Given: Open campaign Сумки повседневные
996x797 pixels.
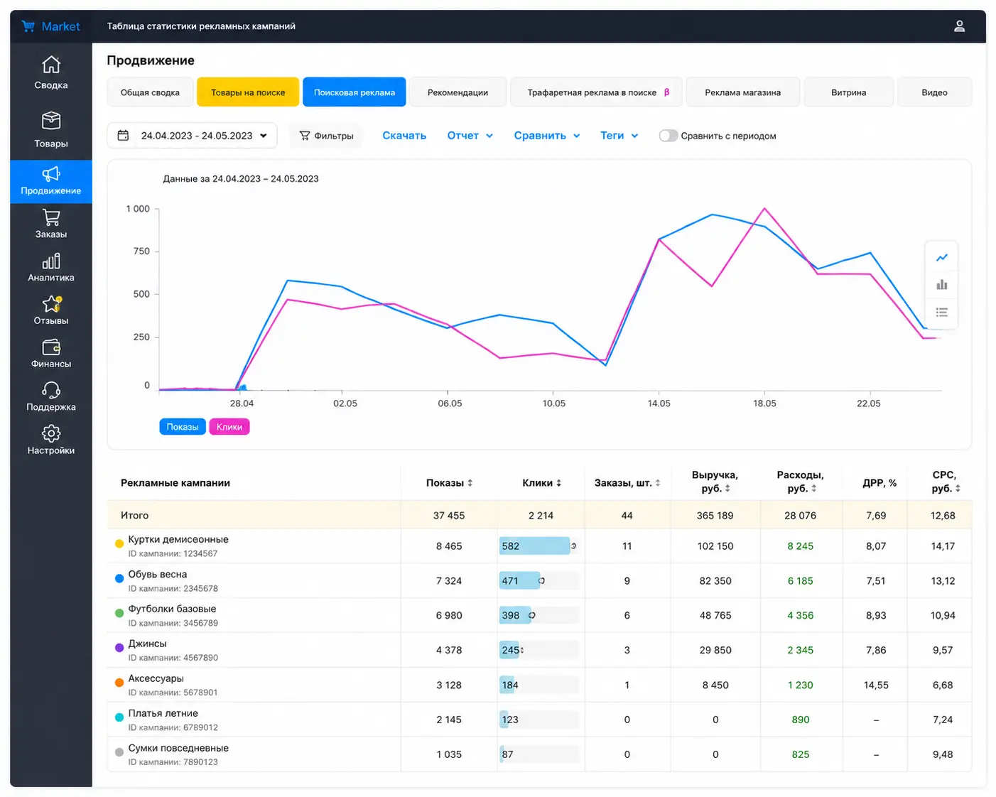Looking at the screenshot, I should coord(178,748).
